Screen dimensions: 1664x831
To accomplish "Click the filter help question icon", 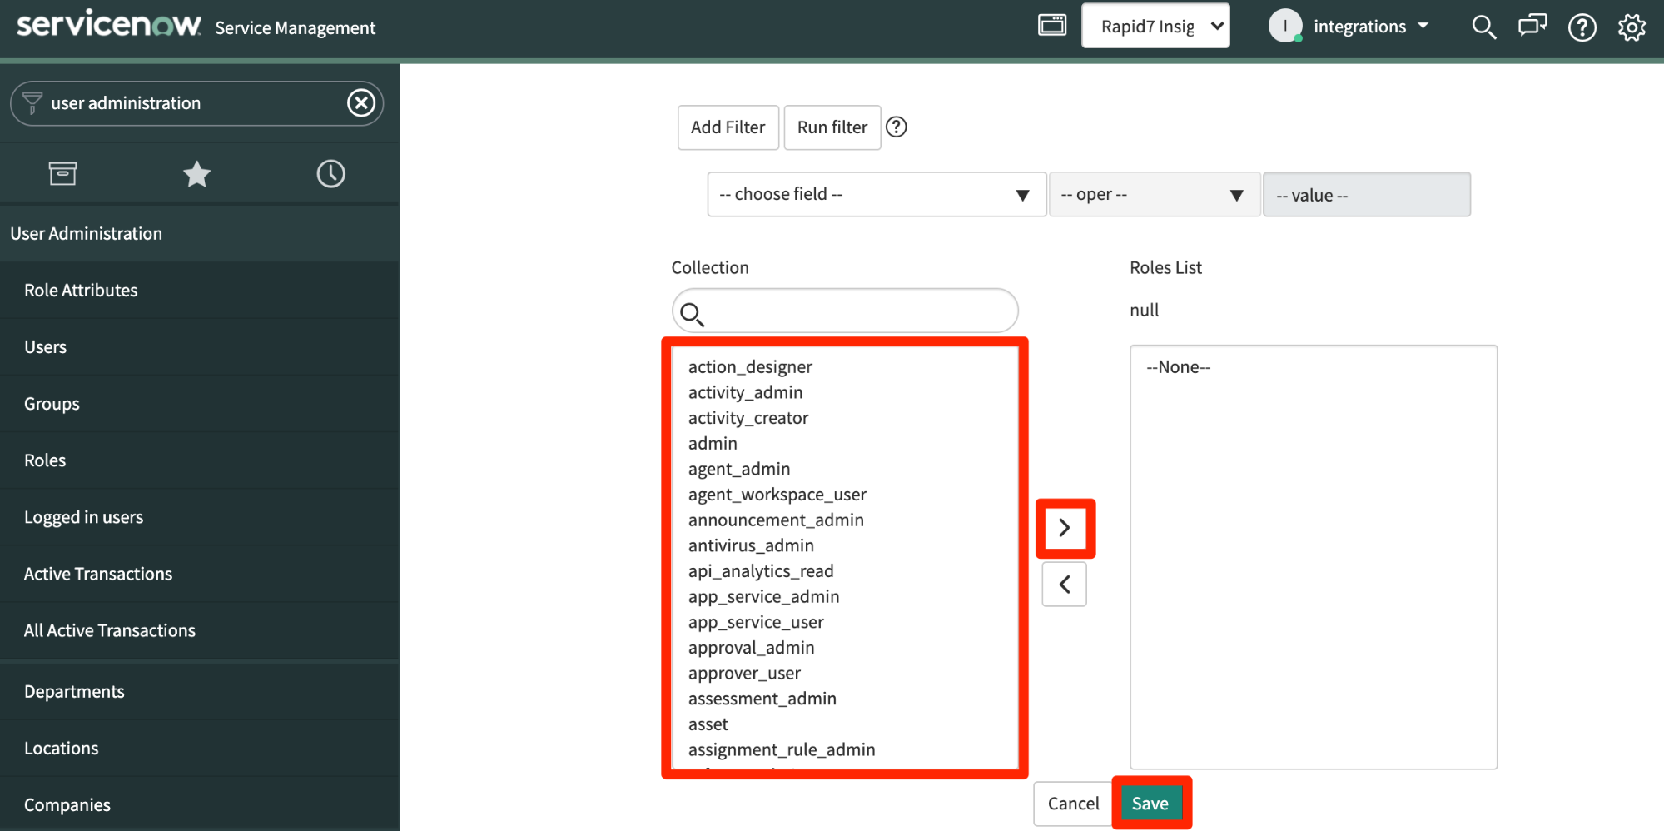I will tap(896, 127).
